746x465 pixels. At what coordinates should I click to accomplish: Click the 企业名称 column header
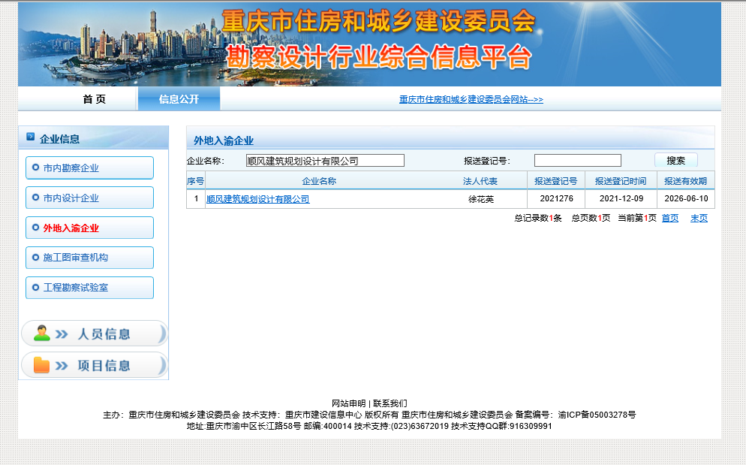[319, 181]
